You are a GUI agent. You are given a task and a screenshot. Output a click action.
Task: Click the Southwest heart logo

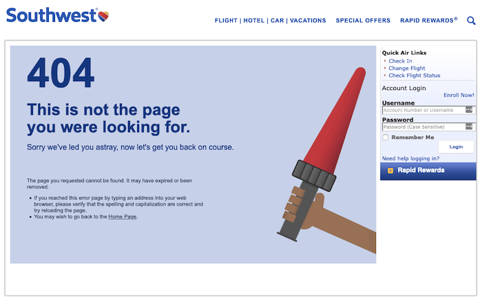click(103, 16)
